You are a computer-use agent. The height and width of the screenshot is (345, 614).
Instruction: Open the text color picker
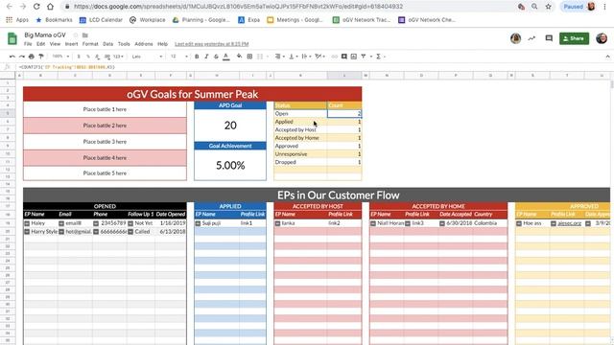pos(226,57)
